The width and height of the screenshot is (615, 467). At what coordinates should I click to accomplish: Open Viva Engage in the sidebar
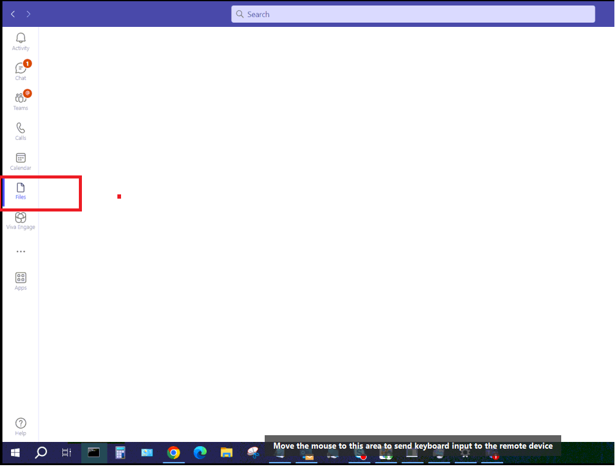(x=20, y=221)
